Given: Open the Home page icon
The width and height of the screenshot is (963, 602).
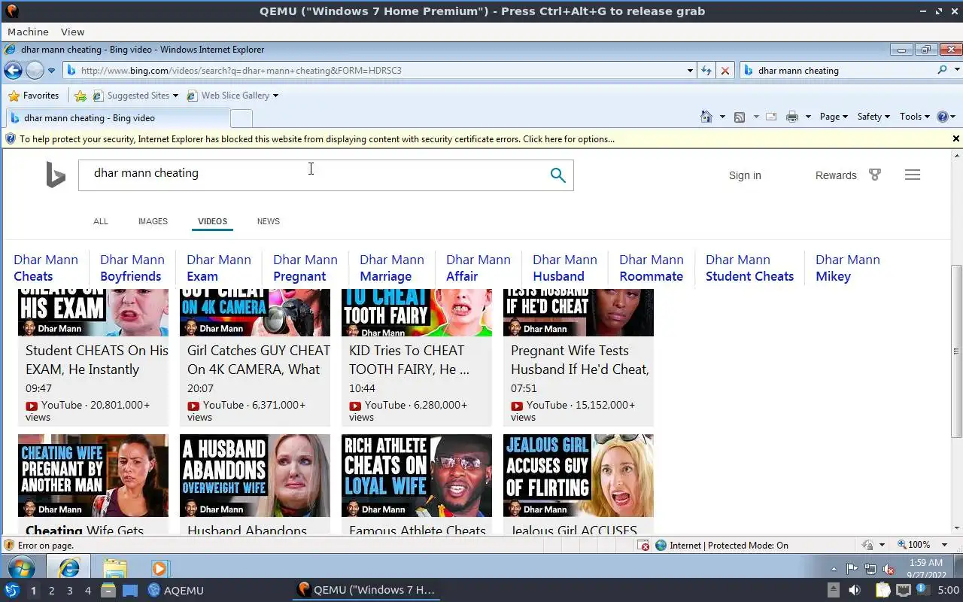Looking at the screenshot, I should (706, 117).
